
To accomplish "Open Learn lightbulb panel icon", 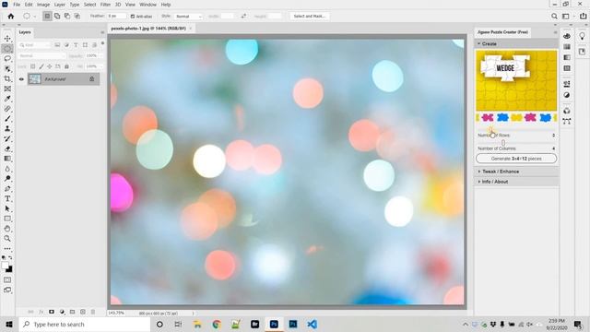I will click(582, 36).
